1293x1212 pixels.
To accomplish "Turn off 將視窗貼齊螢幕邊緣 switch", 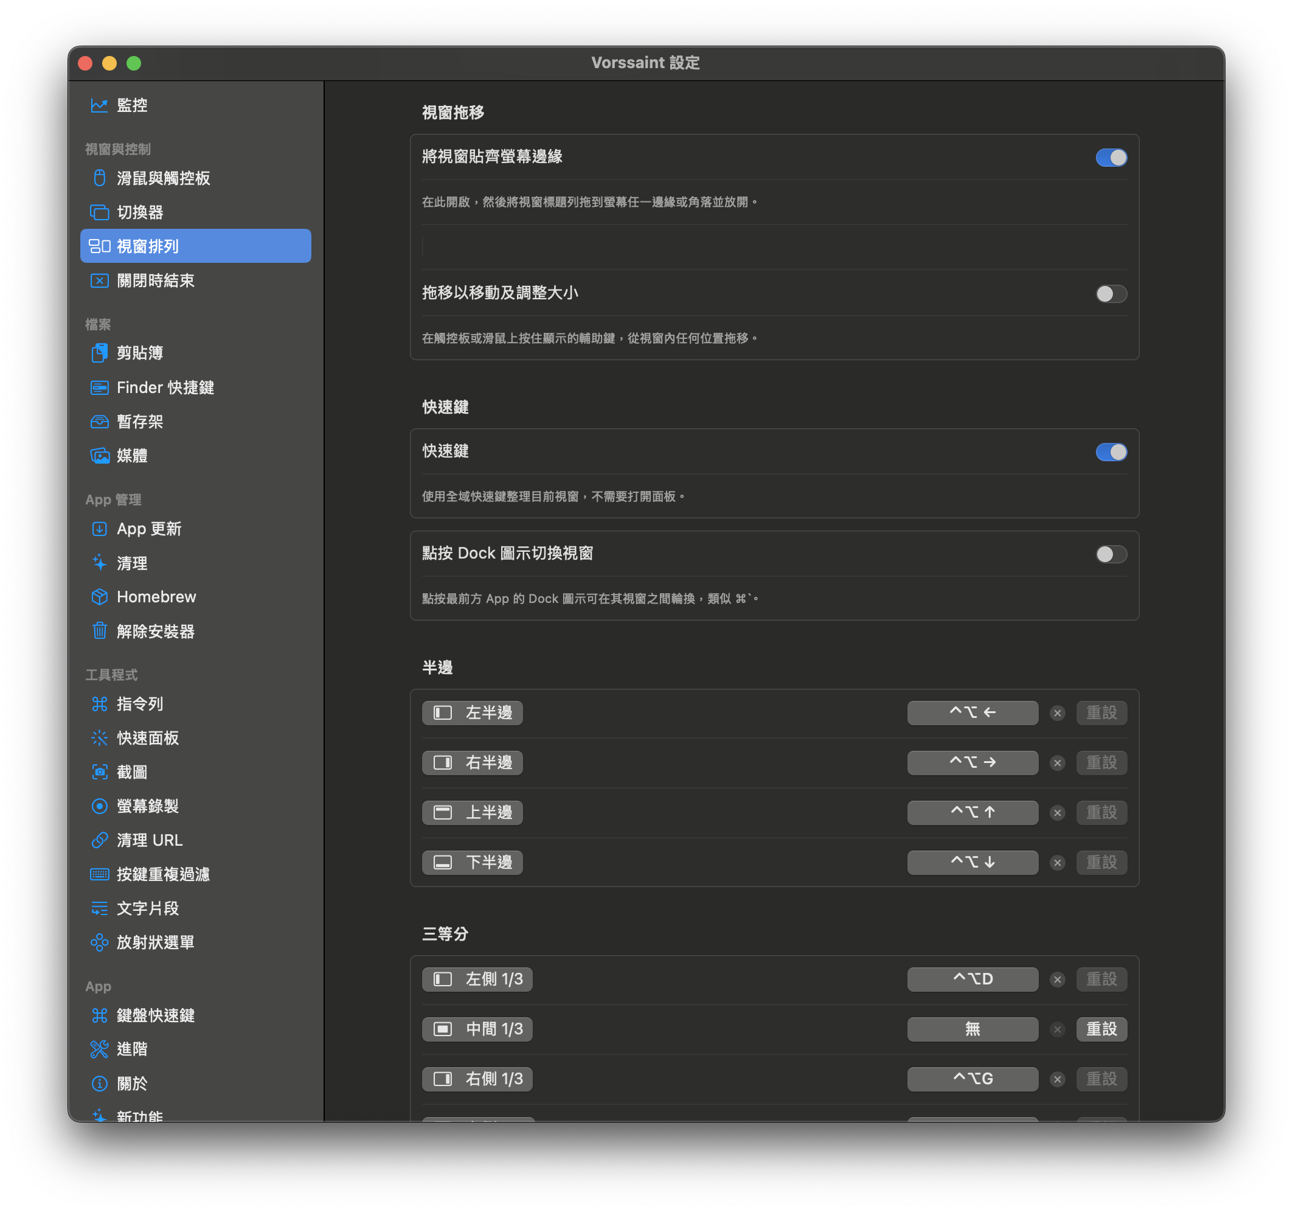I will (x=1111, y=158).
